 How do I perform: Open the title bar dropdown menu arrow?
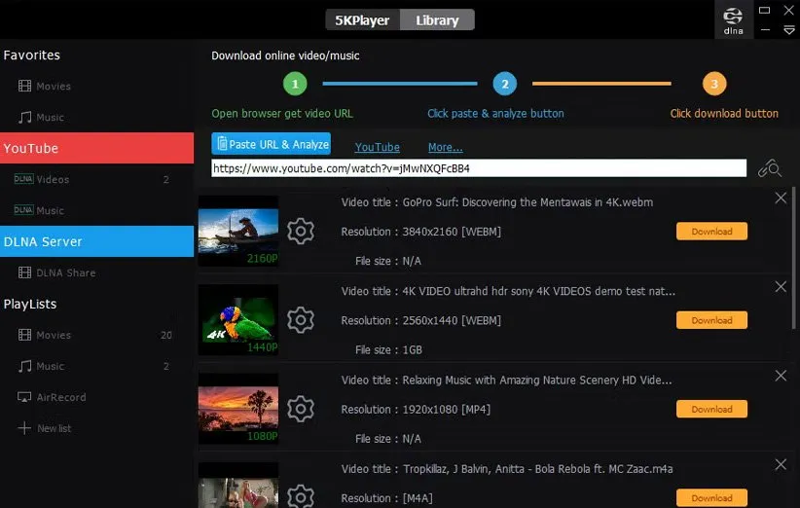tap(789, 31)
